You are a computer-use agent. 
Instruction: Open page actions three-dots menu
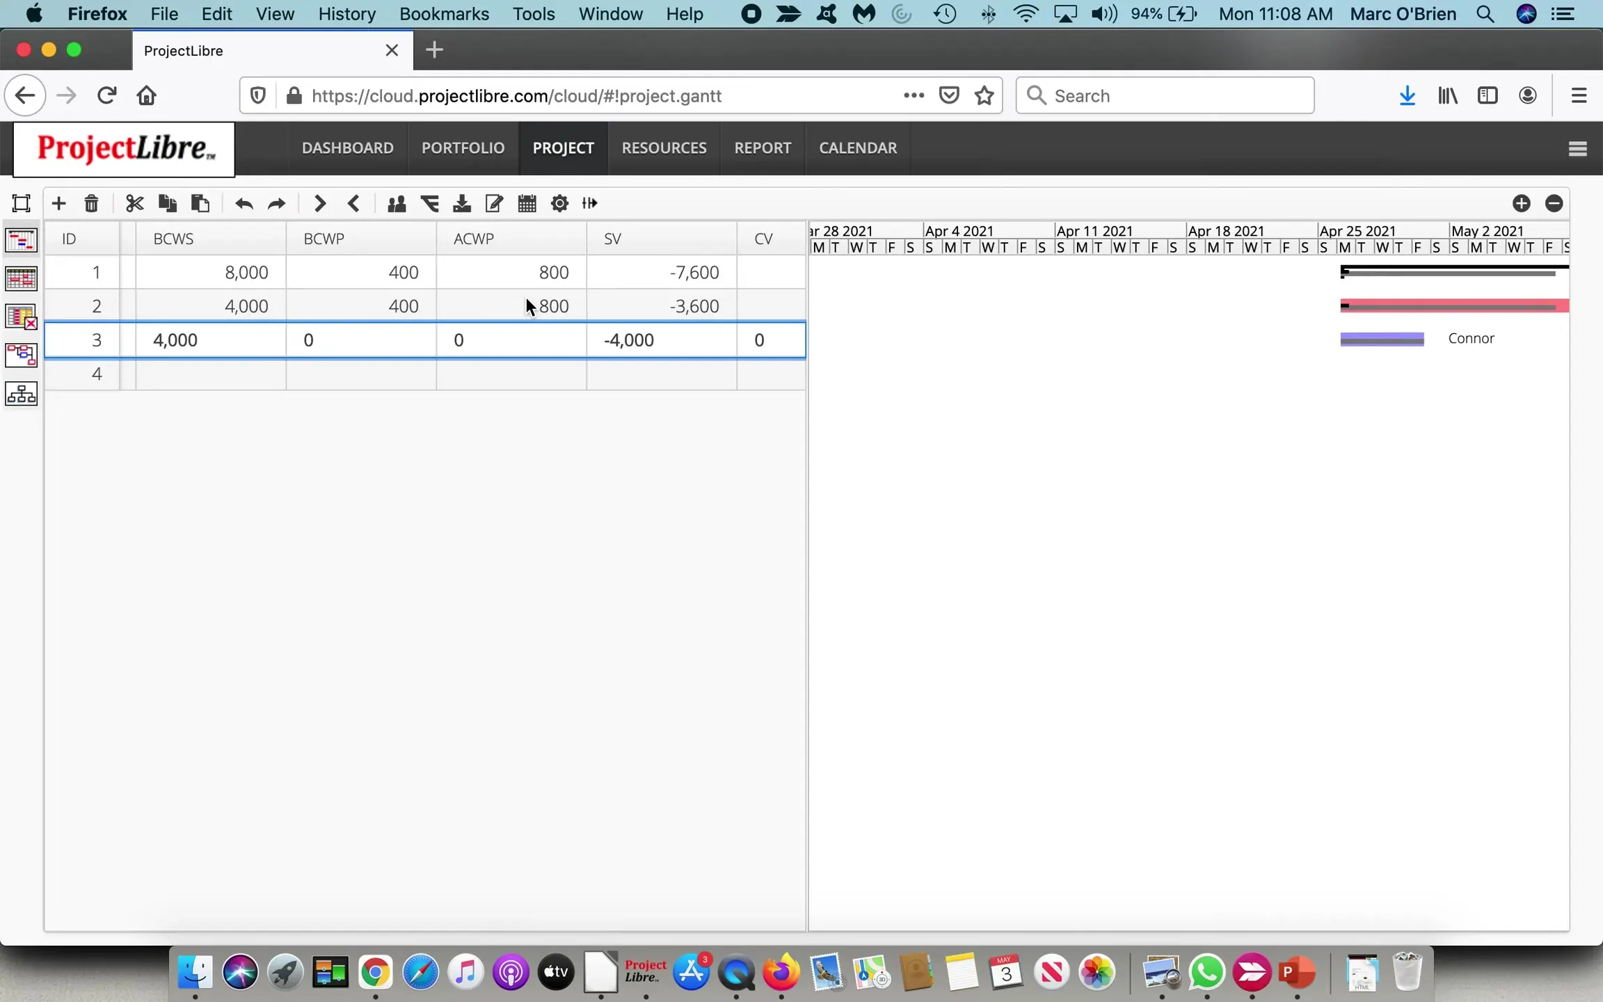(x=914, y=95)
